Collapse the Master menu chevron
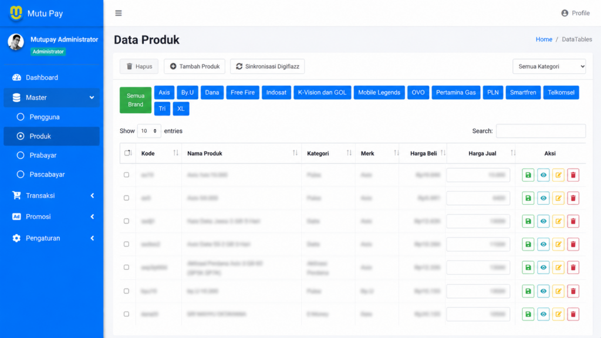This screenshot has width=601, height=338. click(92, 97)
